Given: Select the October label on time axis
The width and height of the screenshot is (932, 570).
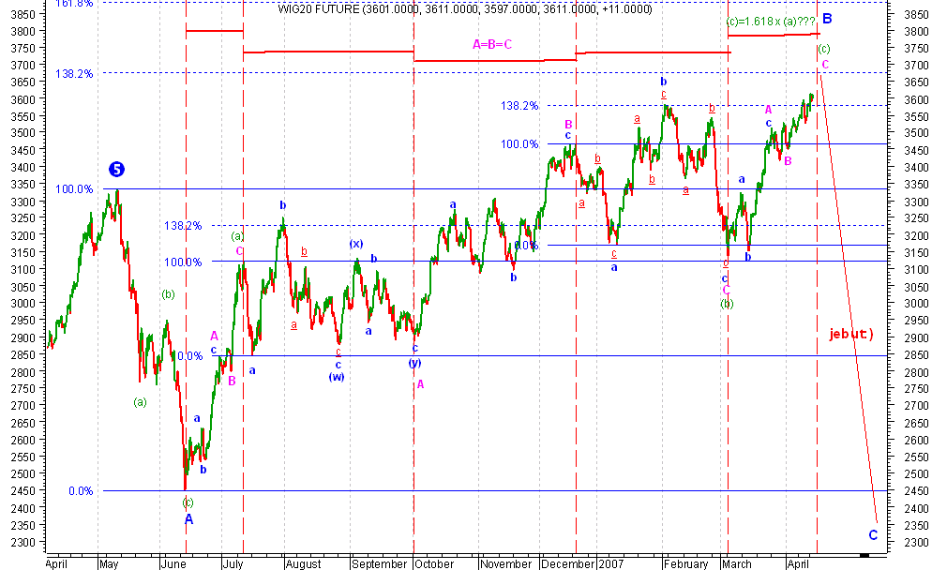Looking at the screenshot, I should tap(434, 563).
